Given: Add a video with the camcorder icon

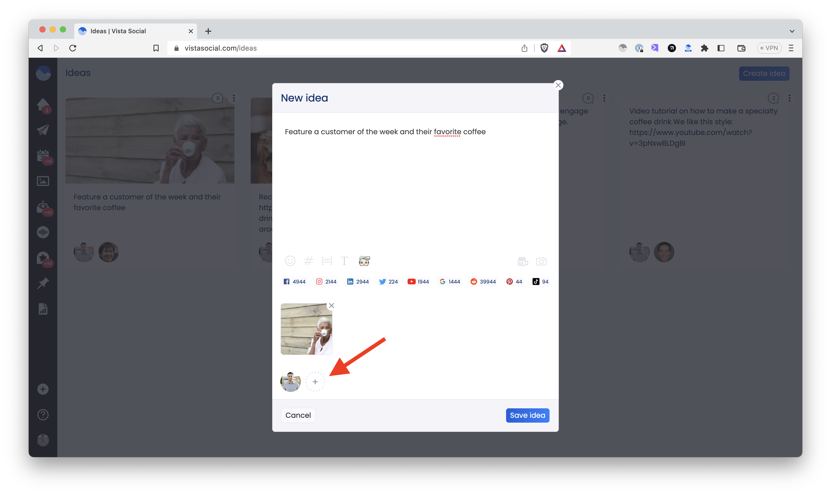Looking at the screenshot, I should click(523, 261).
